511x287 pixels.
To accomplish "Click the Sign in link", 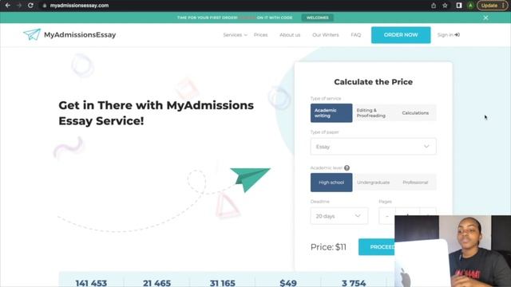I will [x=449, y=35].
